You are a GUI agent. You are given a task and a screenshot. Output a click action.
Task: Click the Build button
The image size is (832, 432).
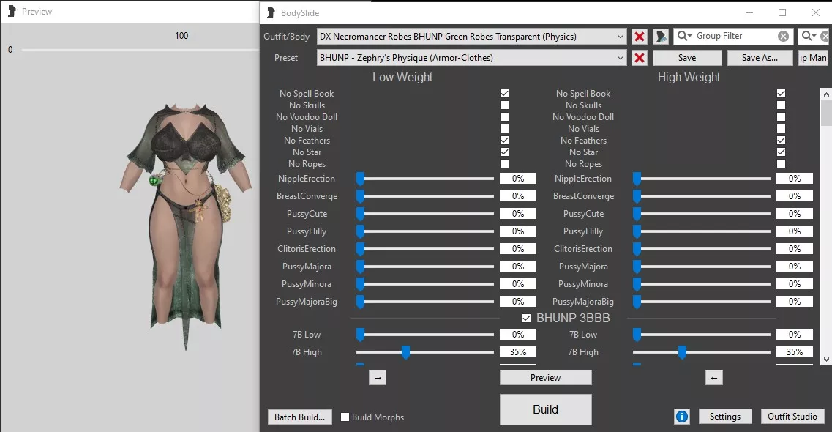(x=545, y=409)
